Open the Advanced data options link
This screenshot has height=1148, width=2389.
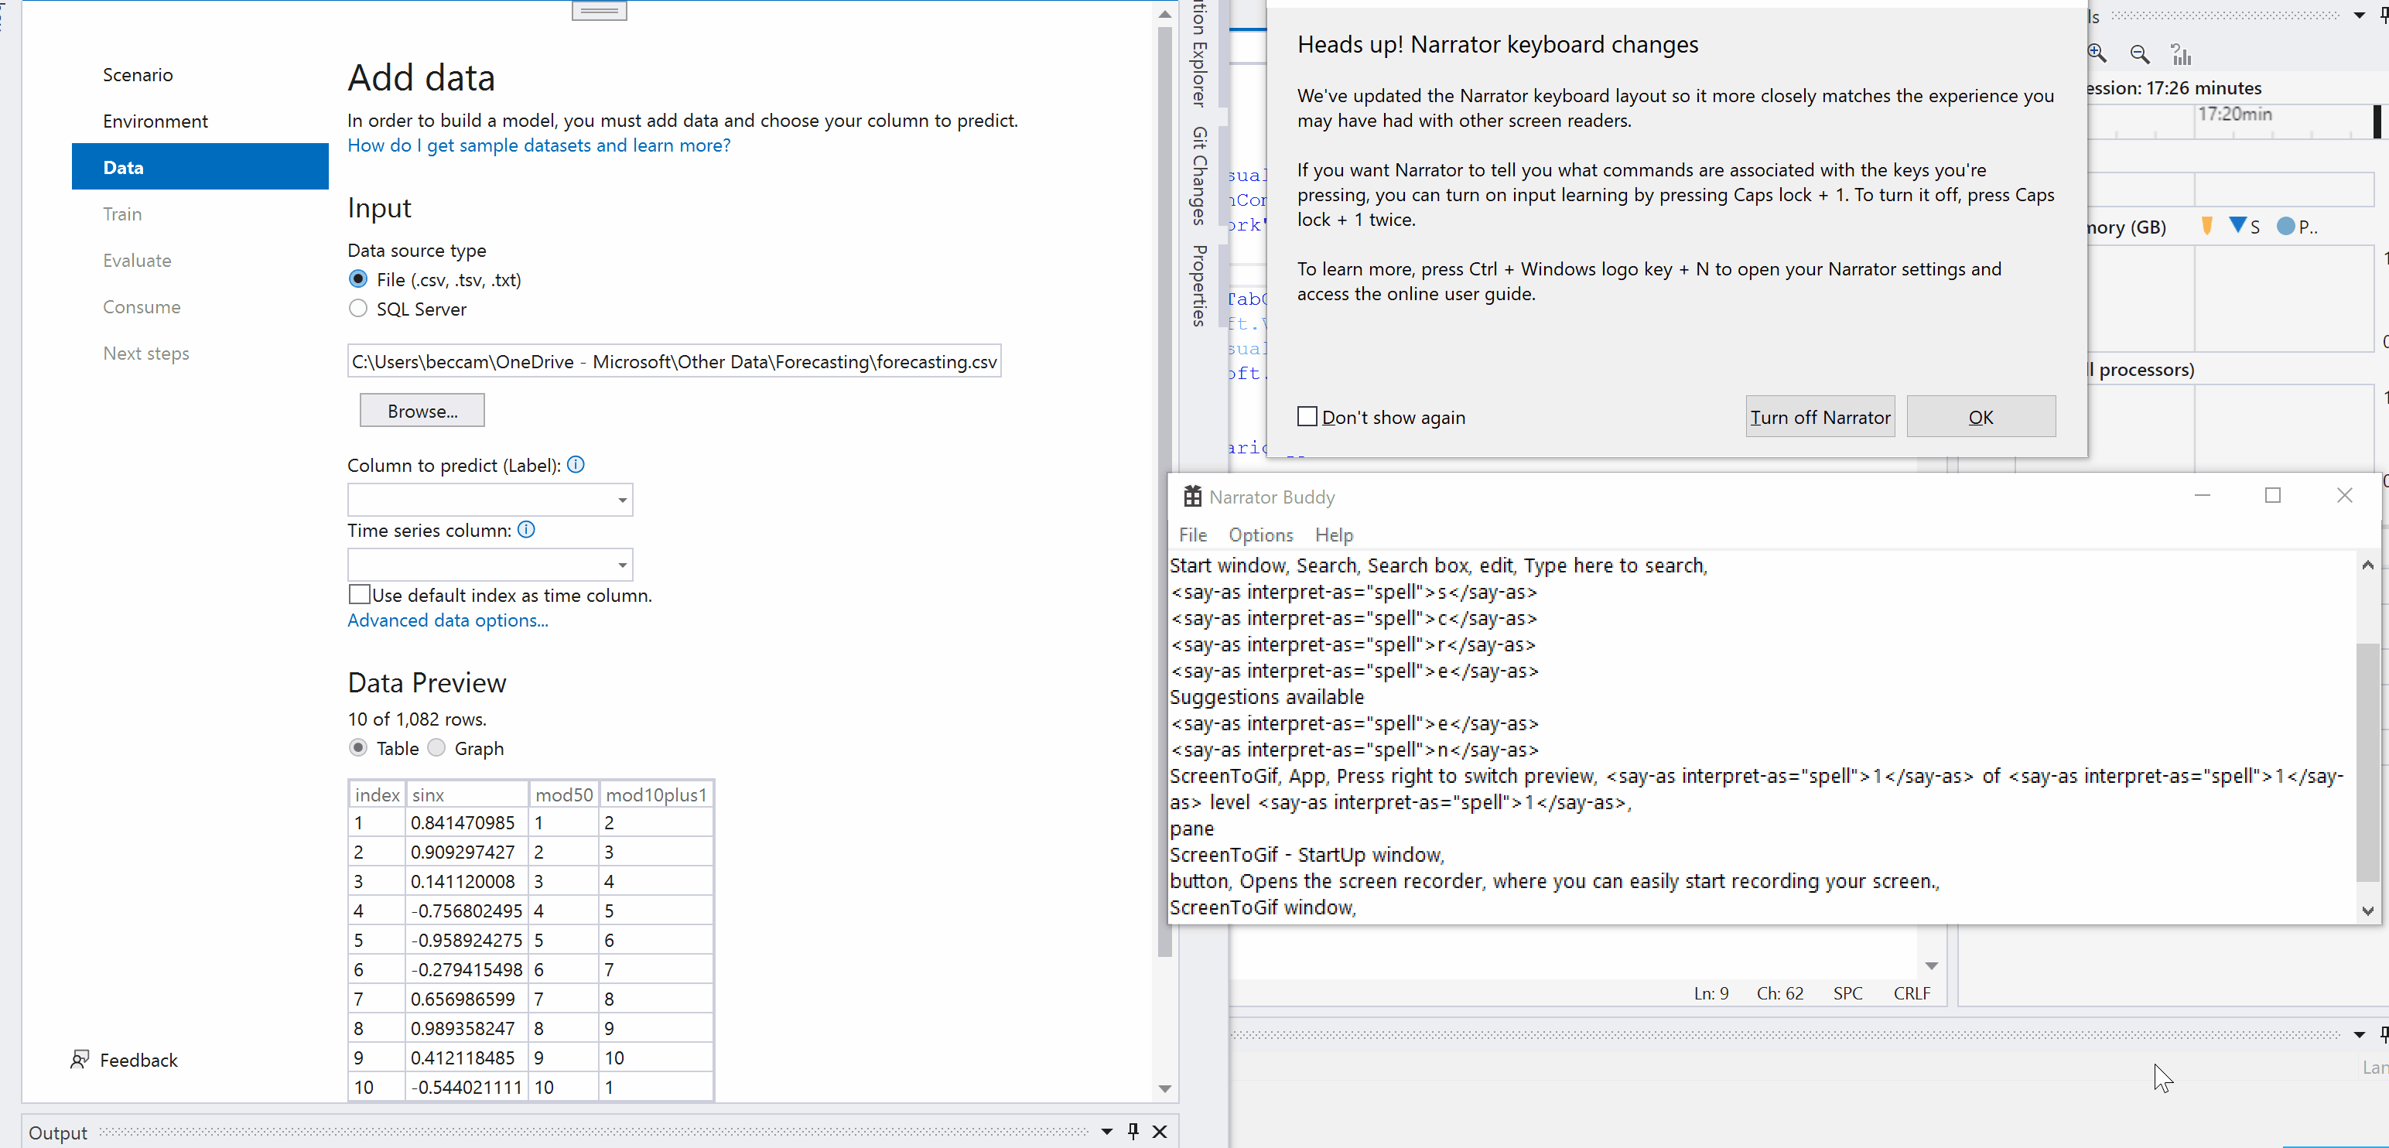pos(447,620)
